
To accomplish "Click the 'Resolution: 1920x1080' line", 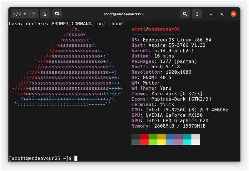I will coord(161,72).
